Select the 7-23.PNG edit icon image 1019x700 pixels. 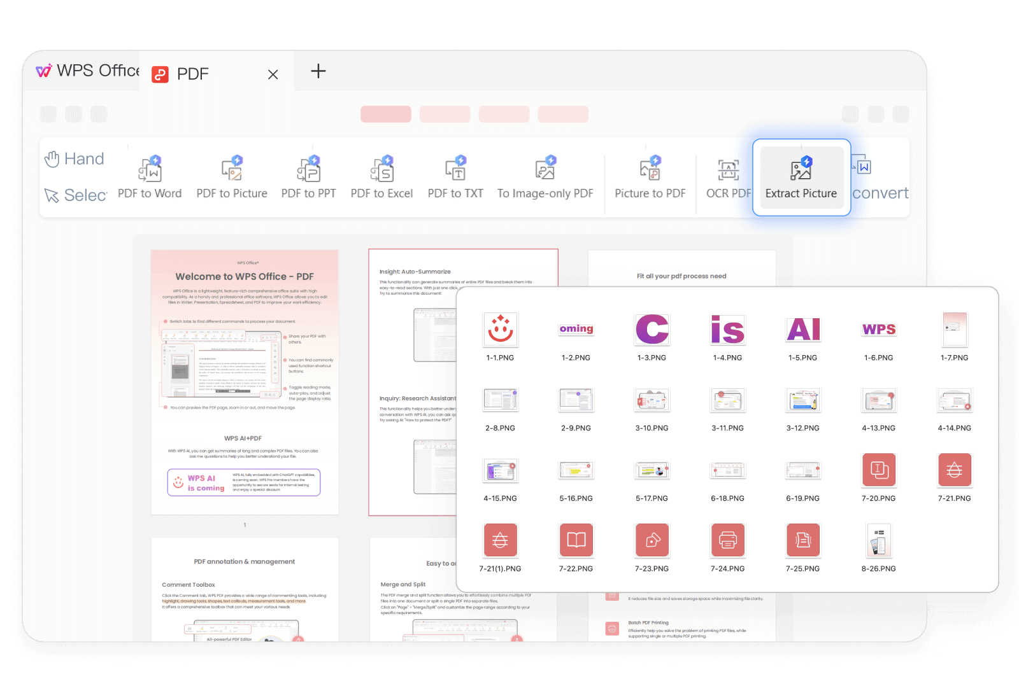[x=652, y=540]
